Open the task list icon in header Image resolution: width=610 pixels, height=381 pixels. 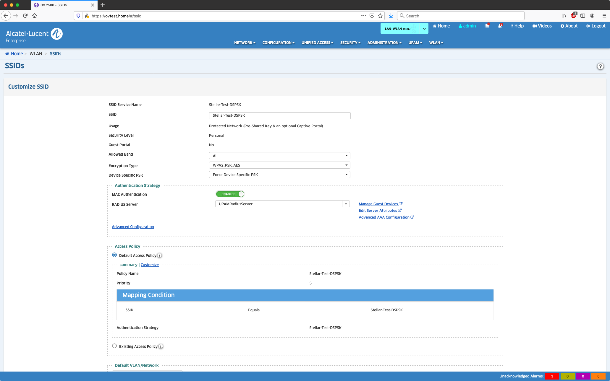click(487, 26)
